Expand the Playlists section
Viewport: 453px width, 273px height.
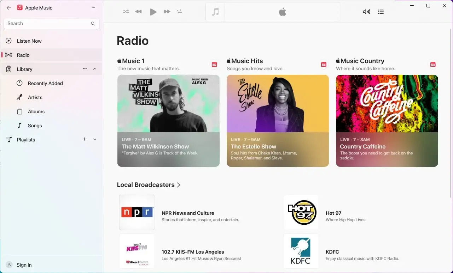tap(94, 140)
